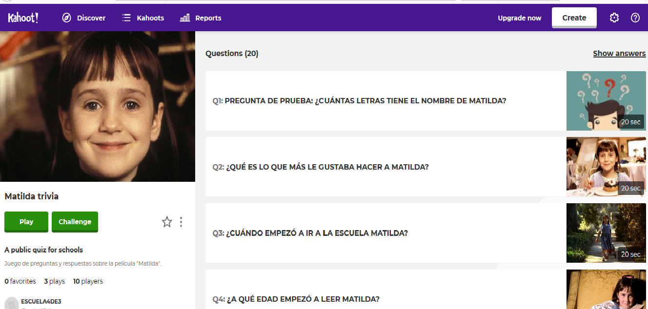
Task: Expand Q2 about what Matilda liked doing
Action: tap(385, 167)
